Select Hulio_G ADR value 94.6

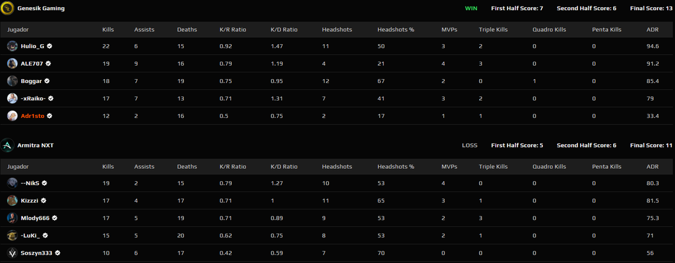[x=653, y=47]
